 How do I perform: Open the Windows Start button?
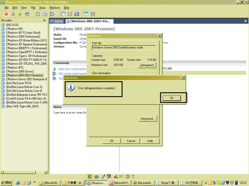coord(6,183)
